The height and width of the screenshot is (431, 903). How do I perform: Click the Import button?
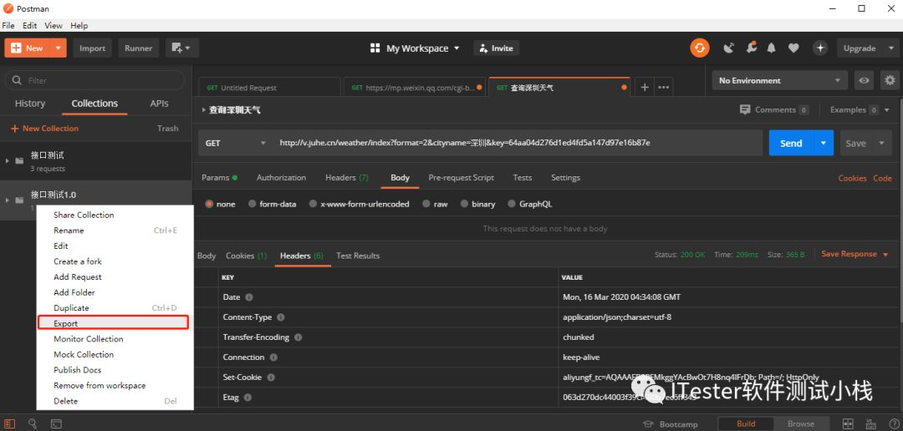point(92,48)
